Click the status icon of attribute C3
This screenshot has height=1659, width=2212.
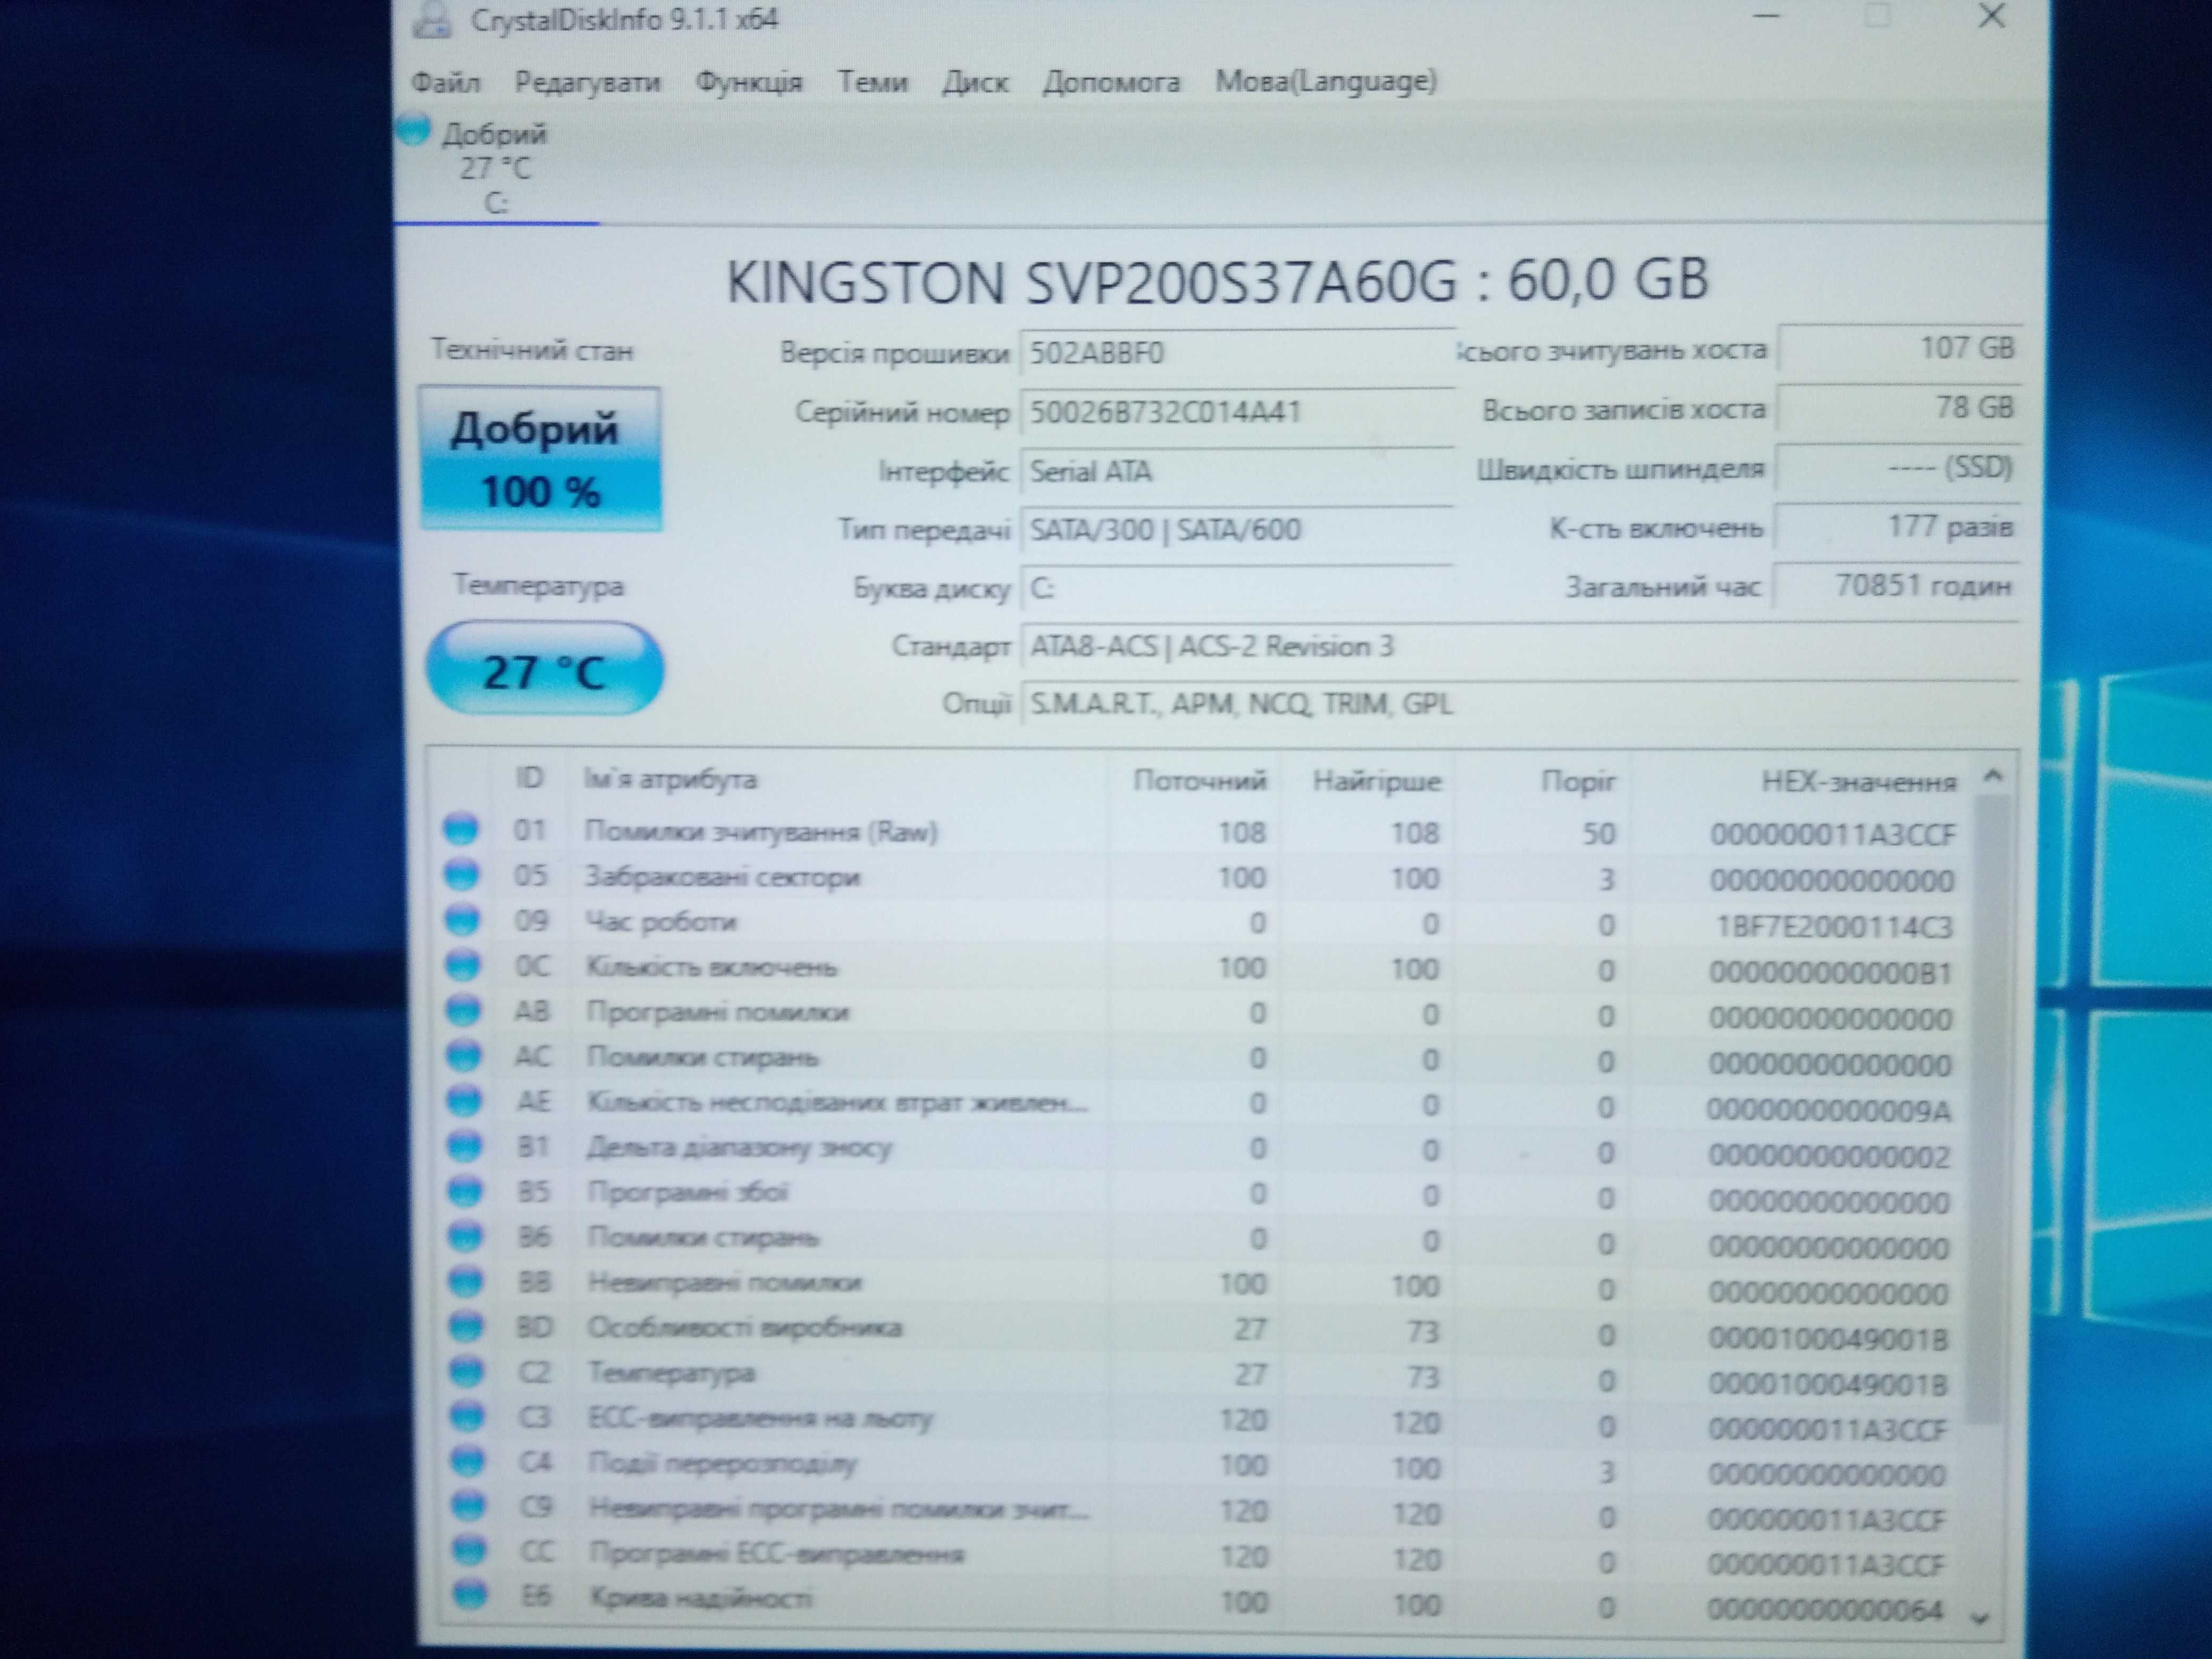467,1416
